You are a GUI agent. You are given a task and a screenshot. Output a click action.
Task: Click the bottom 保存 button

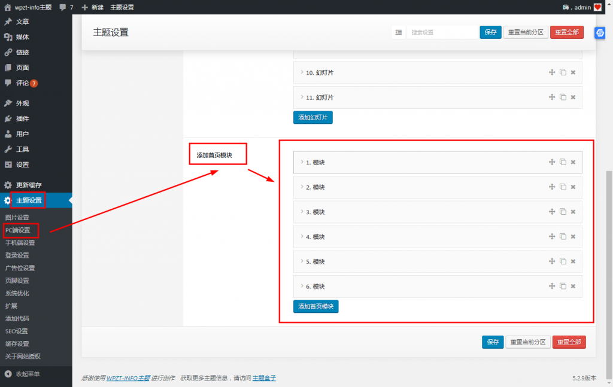[x=493, y=342]
